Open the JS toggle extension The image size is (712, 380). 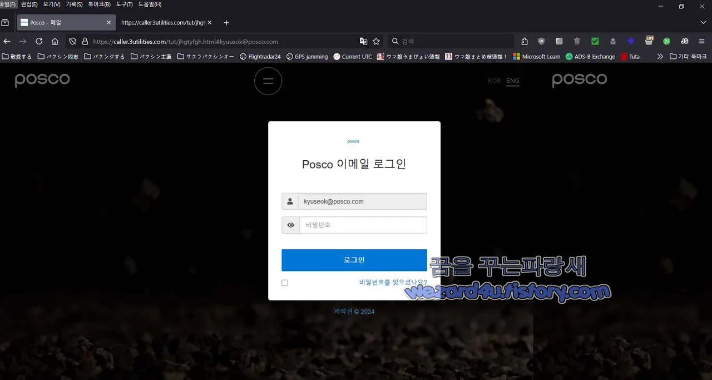tap(684, 41)
